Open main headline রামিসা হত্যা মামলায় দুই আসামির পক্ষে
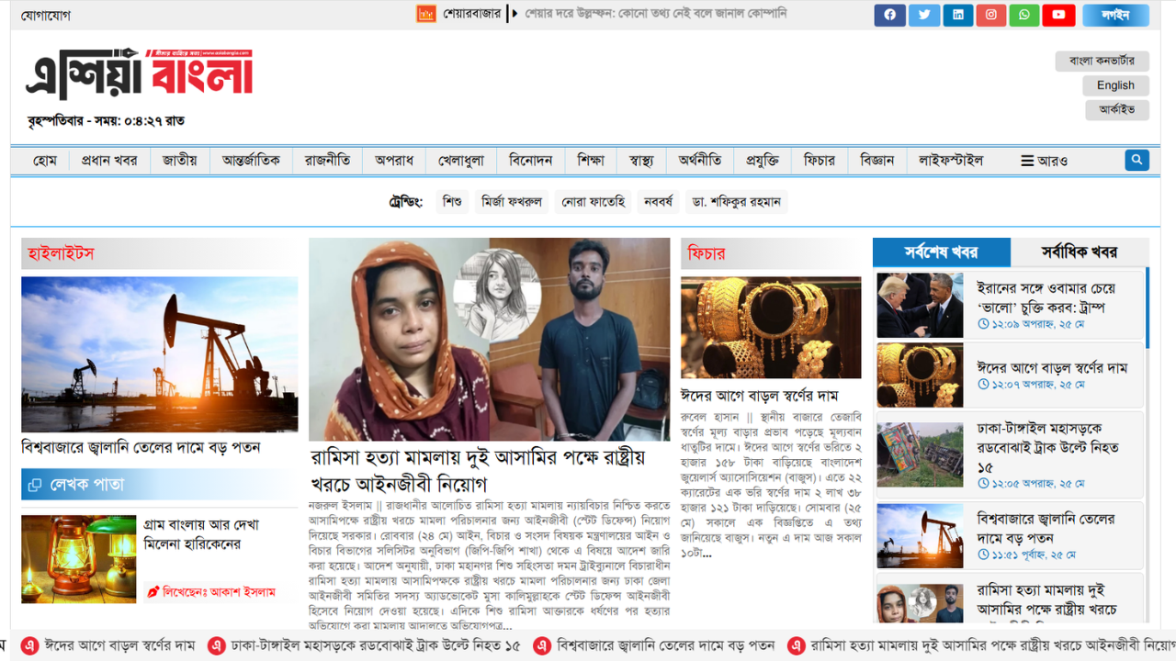 click(479, 471)
